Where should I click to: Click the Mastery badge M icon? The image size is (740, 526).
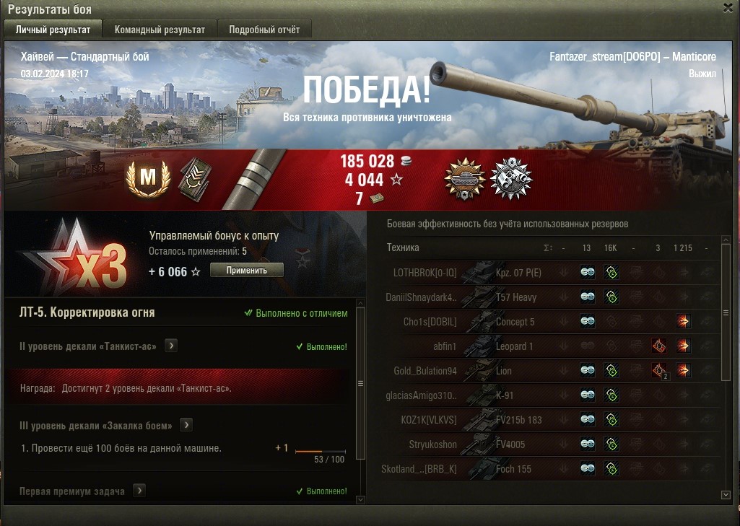point(148,177)
